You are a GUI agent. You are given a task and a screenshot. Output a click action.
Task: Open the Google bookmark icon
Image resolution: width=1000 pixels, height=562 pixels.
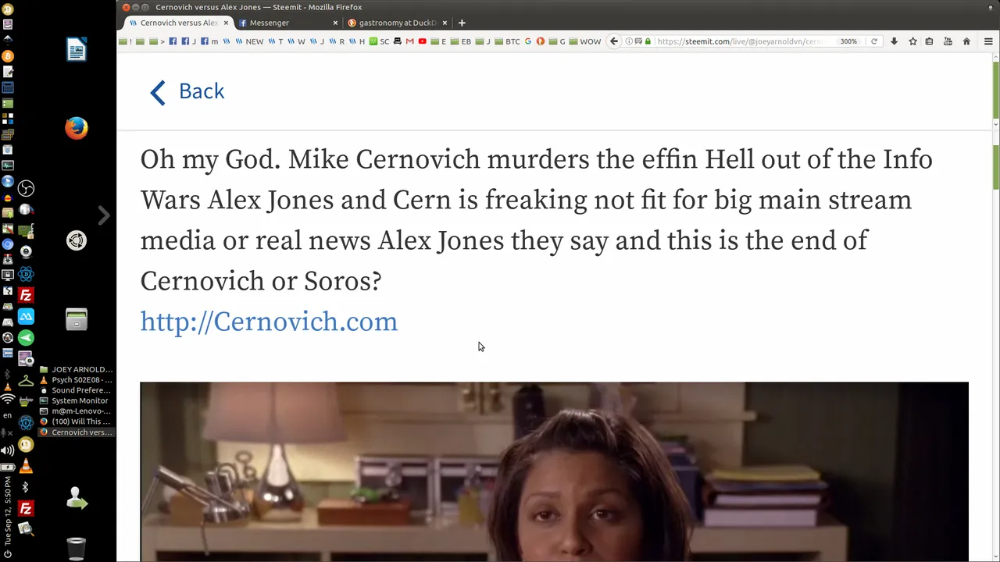[527, 41]
